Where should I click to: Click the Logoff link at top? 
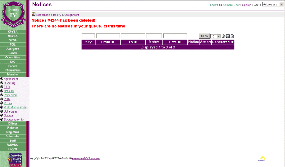(214, 5)
